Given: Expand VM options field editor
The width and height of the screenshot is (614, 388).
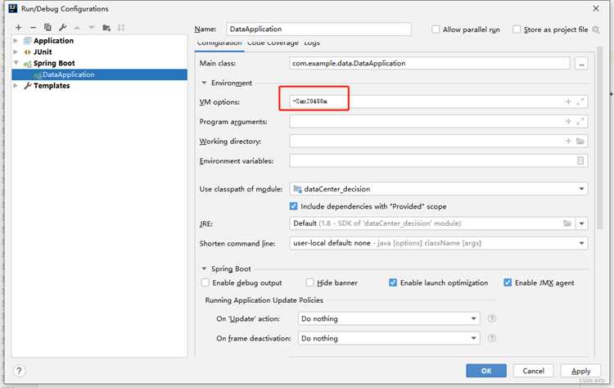Looking at the screenshot, I should (580, 102).
